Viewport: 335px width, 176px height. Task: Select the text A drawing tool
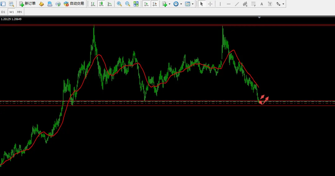click(262, 4)
